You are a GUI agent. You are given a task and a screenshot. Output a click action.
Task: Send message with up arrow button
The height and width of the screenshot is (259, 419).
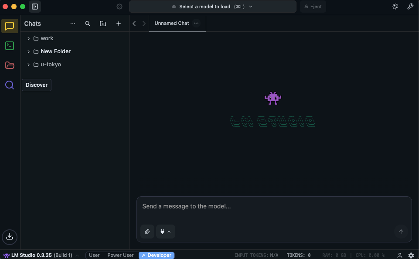(x=401, y=232)
